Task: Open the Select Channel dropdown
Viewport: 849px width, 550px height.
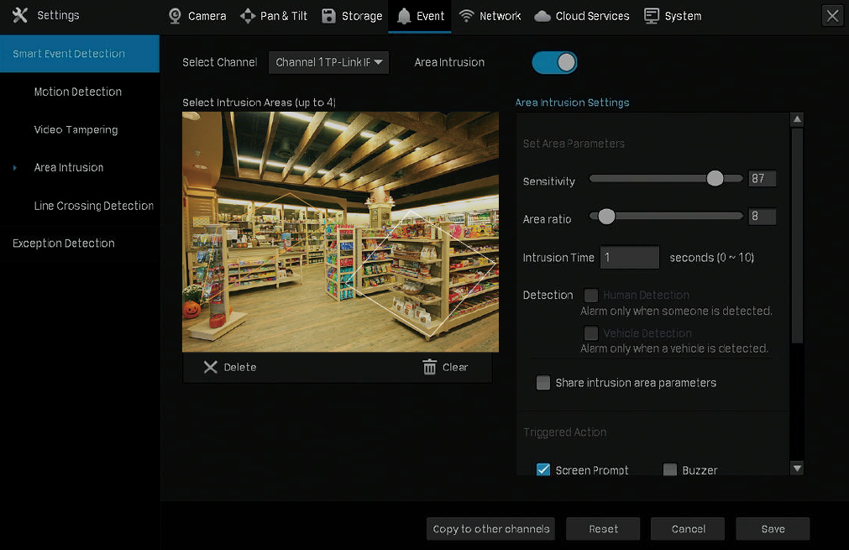Action: [328, 62]
